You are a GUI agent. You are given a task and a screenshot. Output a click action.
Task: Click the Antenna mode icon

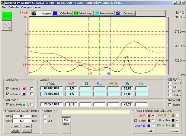tap(34, 13)
